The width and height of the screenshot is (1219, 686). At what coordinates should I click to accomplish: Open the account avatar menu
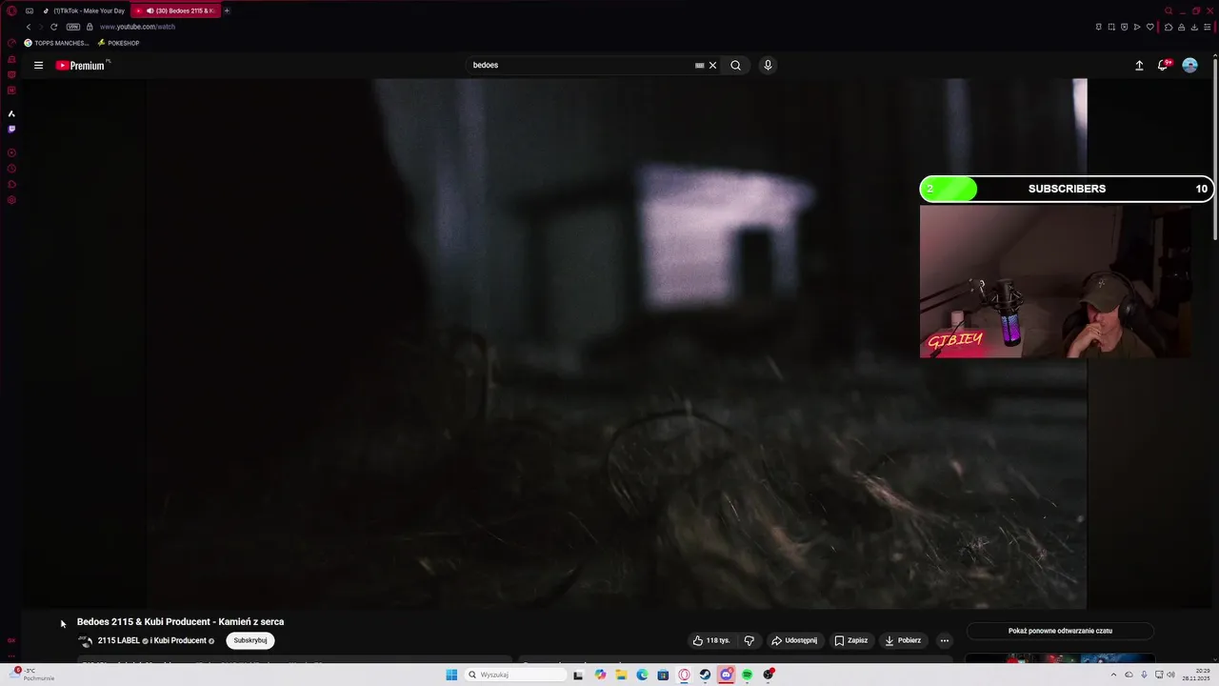tap(1189, 65)
